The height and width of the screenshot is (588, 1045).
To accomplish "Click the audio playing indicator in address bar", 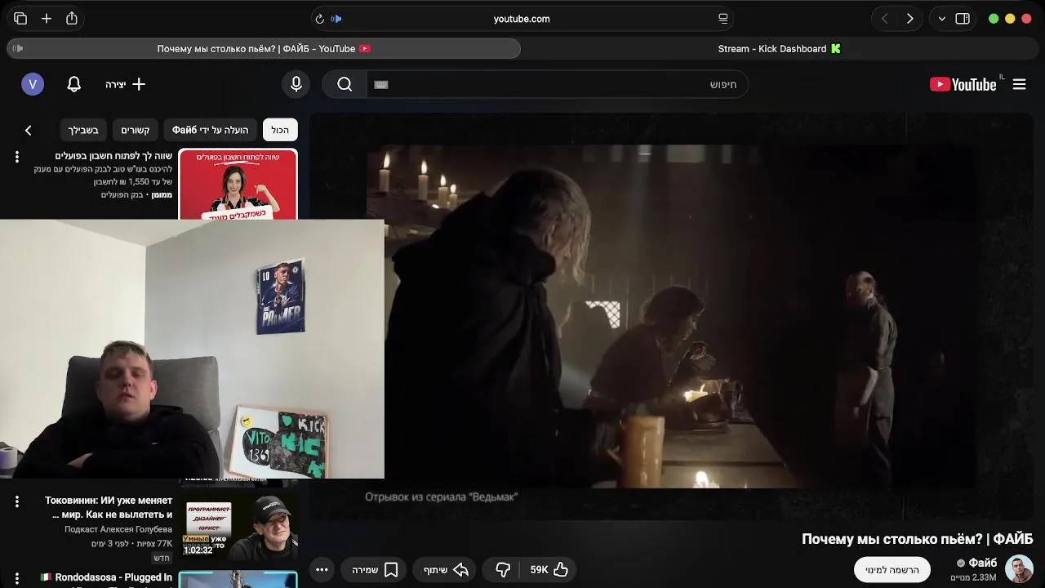I will pos(336,19).
